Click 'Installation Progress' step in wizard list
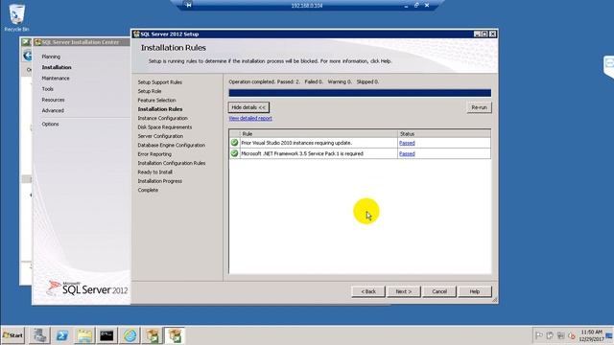Image resolution: width=614 pixels, height=345 pixels. click(160, 181)
